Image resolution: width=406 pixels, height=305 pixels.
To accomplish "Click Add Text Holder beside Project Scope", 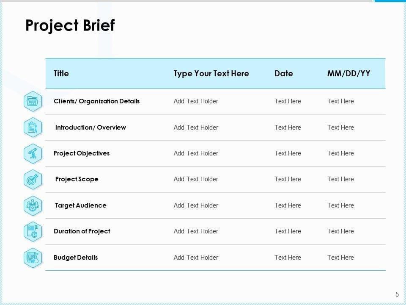I will [196, 179].
